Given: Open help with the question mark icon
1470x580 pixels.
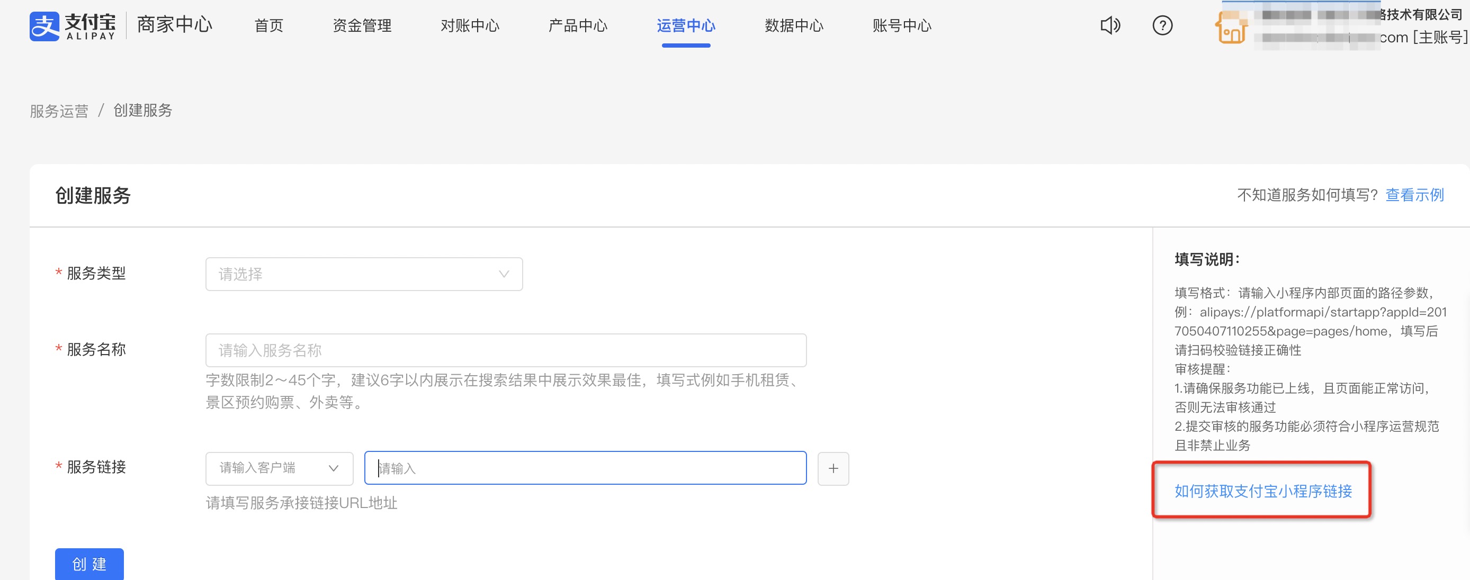Looking at the screenshot, I should [x=1162, y=25].
